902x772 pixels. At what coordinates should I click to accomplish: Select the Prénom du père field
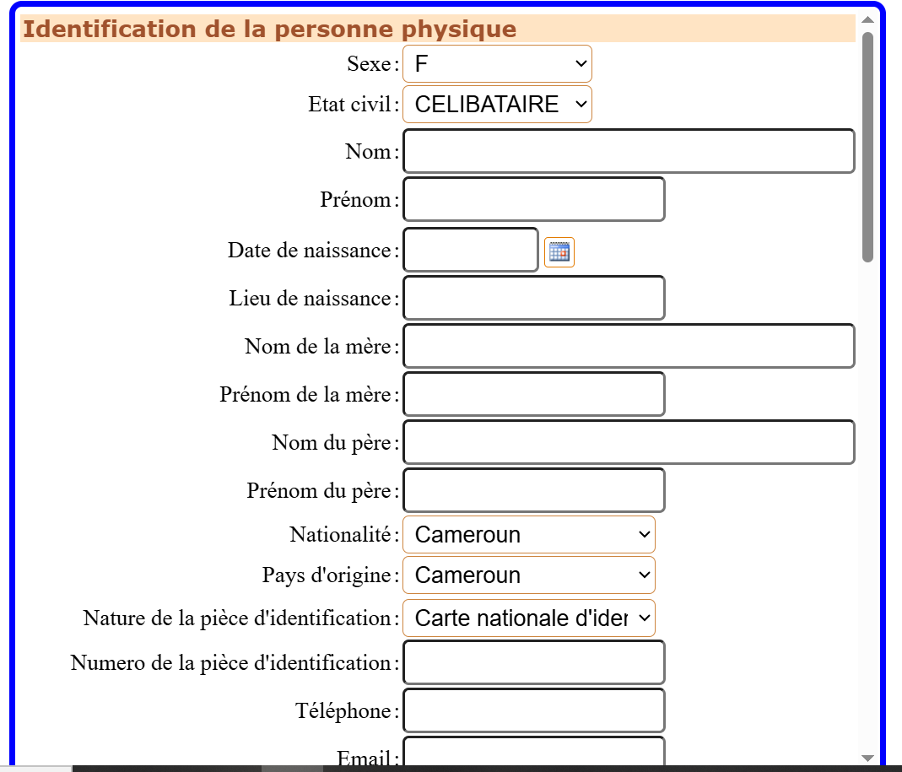tap(534, 490)
